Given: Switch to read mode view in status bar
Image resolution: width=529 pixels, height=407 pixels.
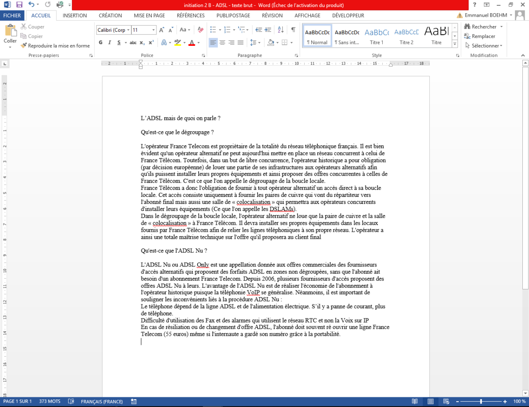Looking at the screenshot, I should (414, 402).
